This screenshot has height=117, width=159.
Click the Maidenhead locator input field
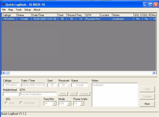coord(10,94)
